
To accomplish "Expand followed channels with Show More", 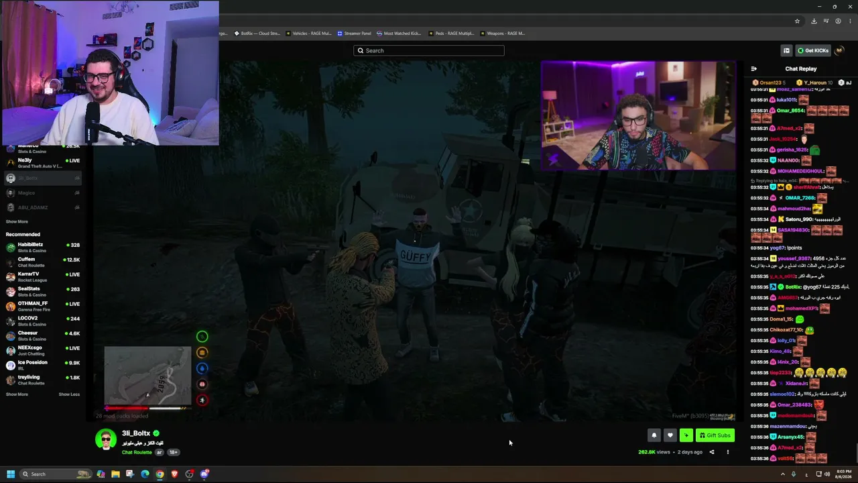I will (17, 221).
